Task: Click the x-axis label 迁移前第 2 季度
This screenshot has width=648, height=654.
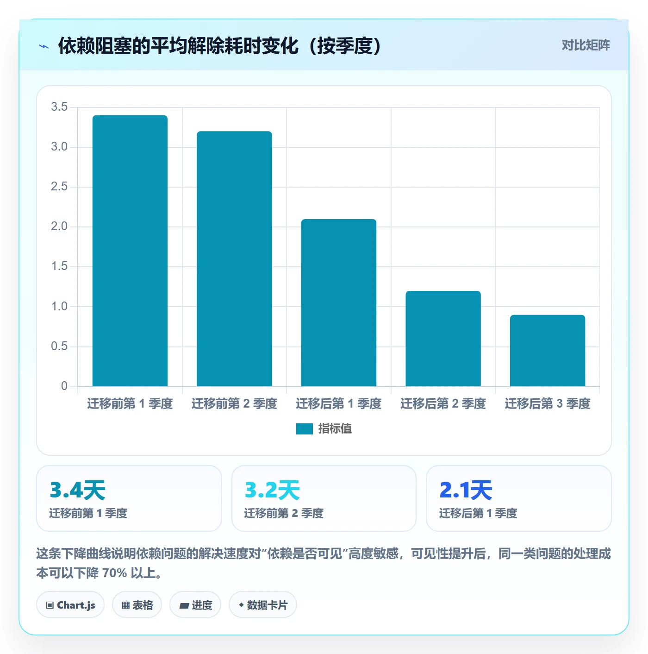Action: coord(234,404)
